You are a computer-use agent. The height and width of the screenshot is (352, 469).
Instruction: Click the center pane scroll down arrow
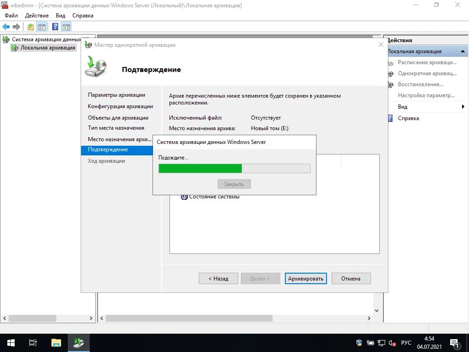[376, 311]
